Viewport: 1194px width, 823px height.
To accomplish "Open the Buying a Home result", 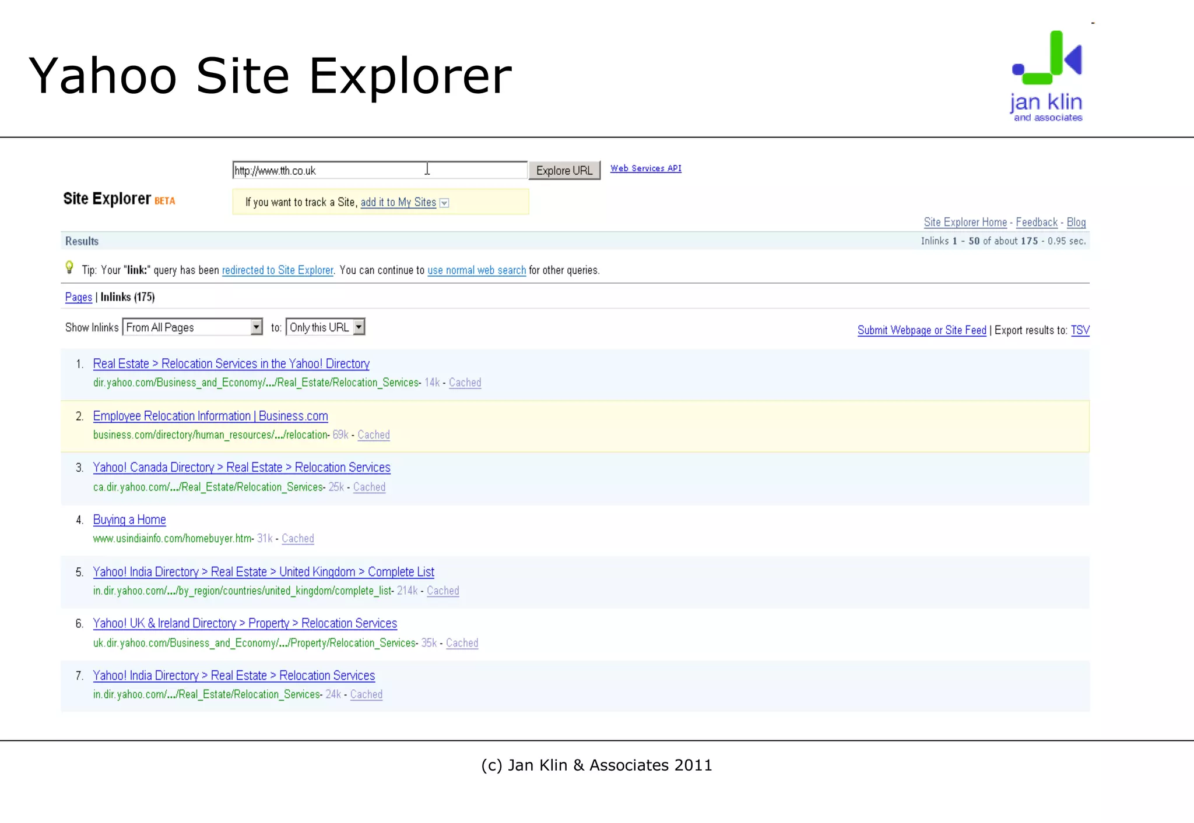I will (x=129, y=520).
